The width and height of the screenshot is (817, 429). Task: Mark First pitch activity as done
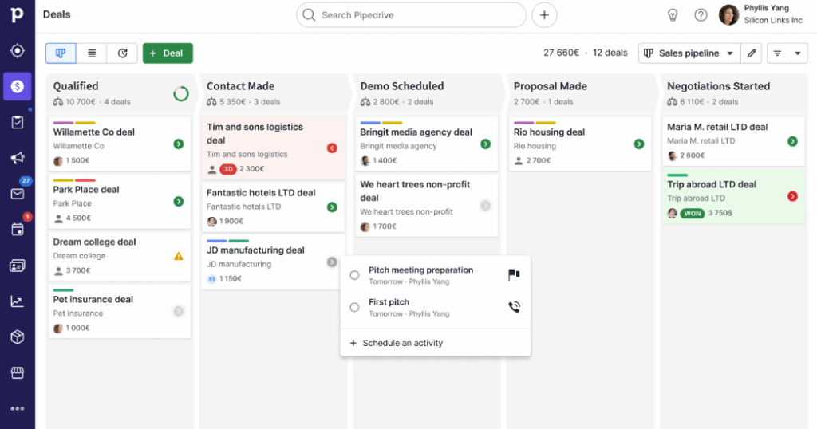(355, 307)
